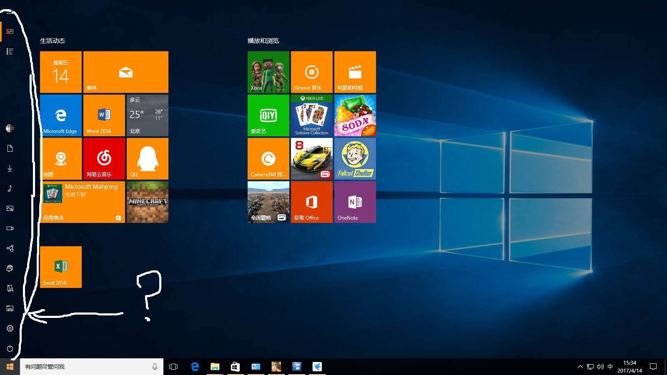This screenshot has width=667, height=375.
Task: Open Videos folder from sidebar
Action: coord(10,228)
